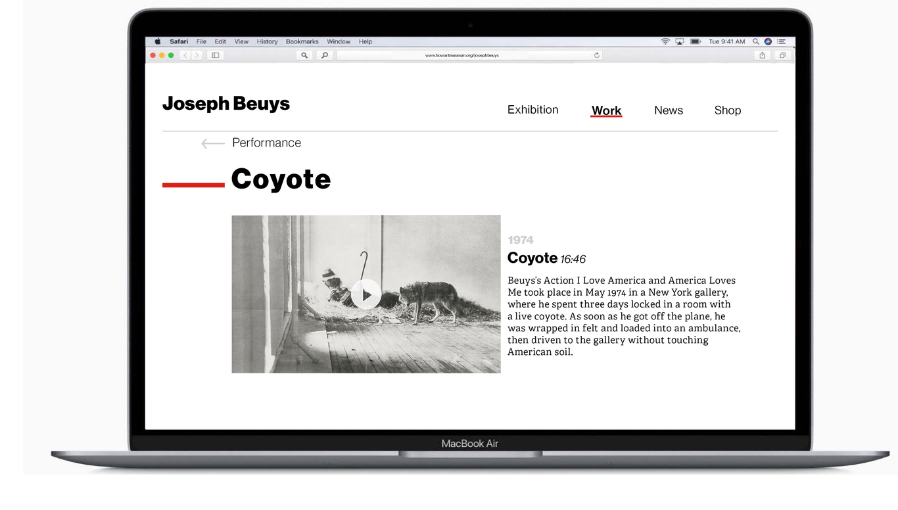Click the 16:46 duration text
898x510 pixels.
(573, 259)
